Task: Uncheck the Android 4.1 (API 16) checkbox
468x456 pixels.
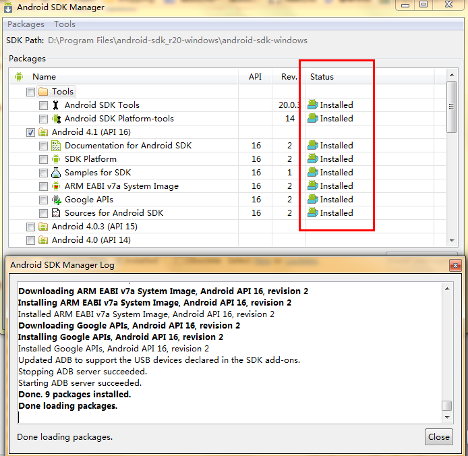Action: pos(30,132)
